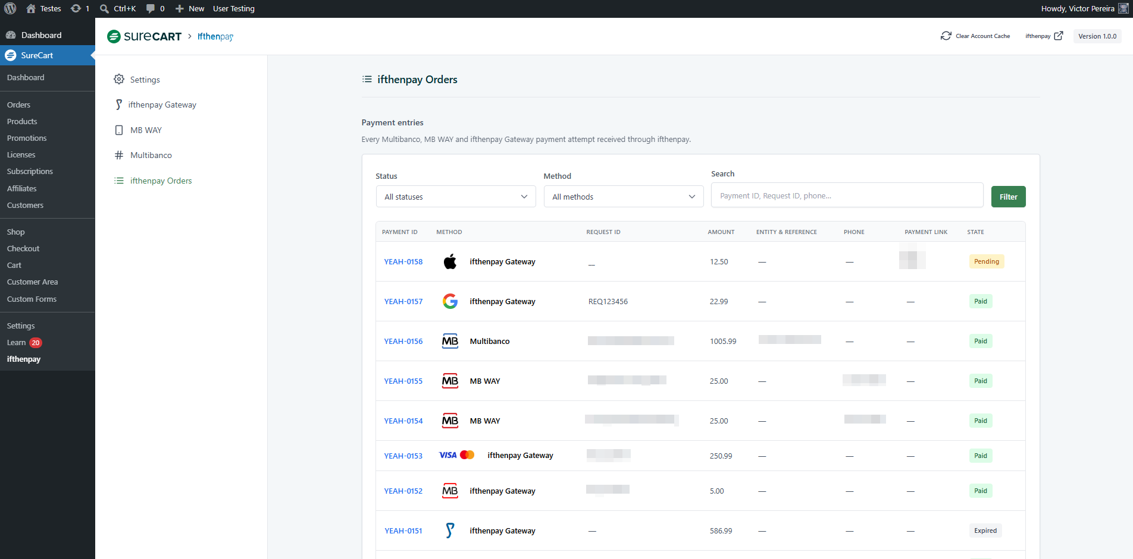Open payment YEAH-0156

(403, 341)
